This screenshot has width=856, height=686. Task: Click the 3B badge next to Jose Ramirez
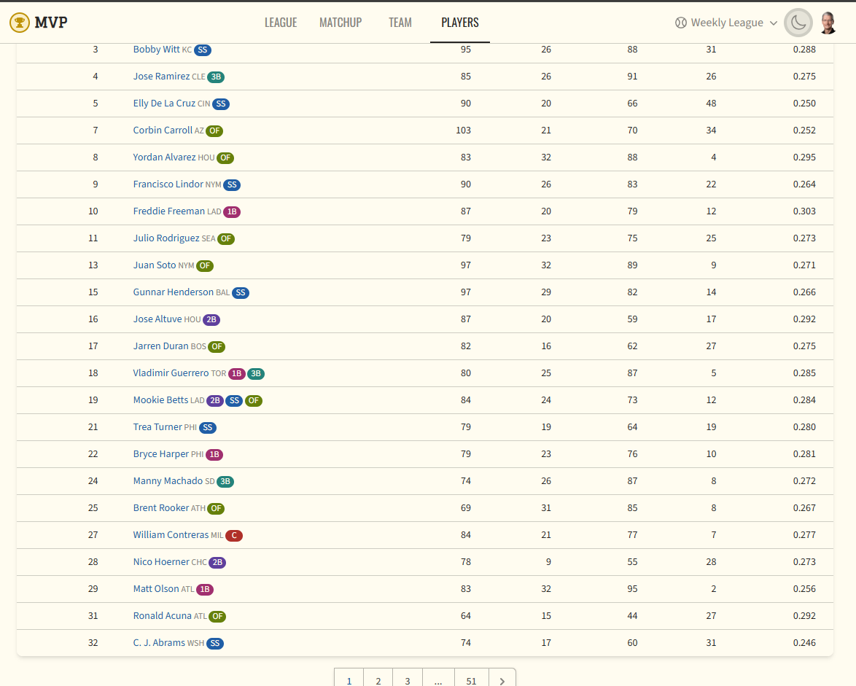(216, 77)
